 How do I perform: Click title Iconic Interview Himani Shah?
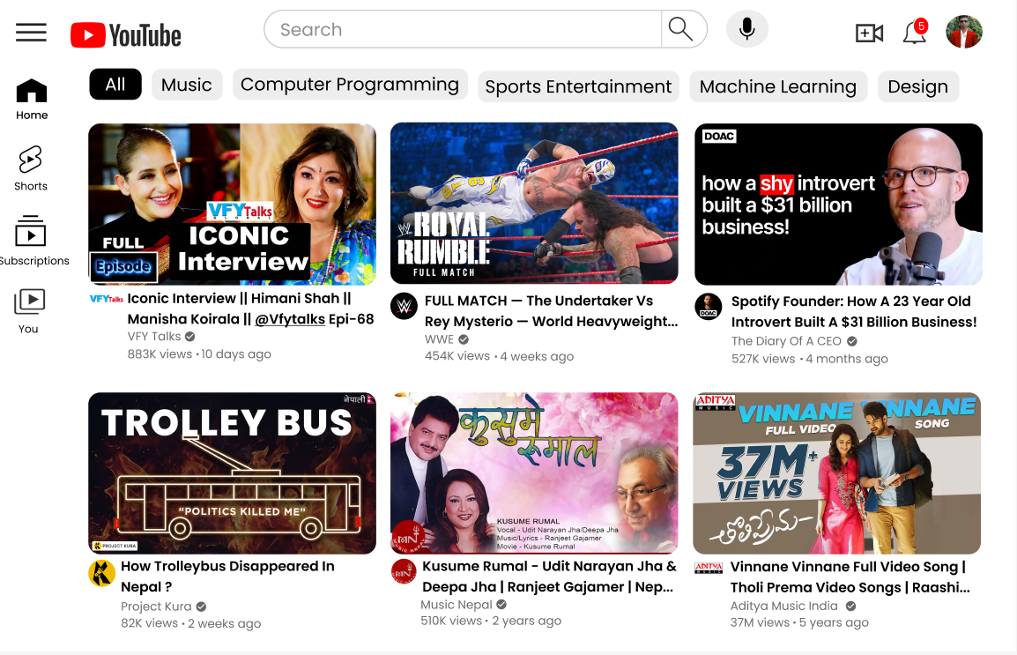pos(250,309)
